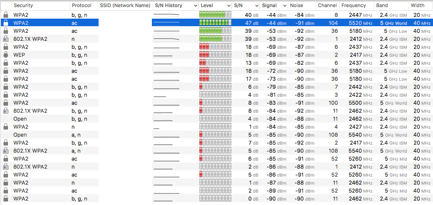Click the green level bar on the selected row
This screenshot has height=205, width=433.
tap(215, 23)
